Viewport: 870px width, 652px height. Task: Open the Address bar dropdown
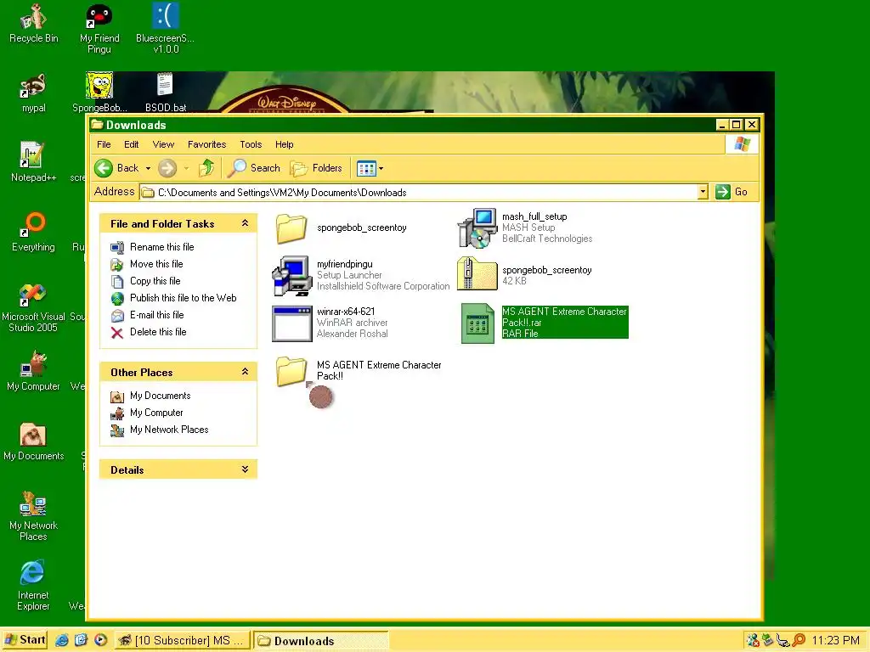tap(703, 192)
